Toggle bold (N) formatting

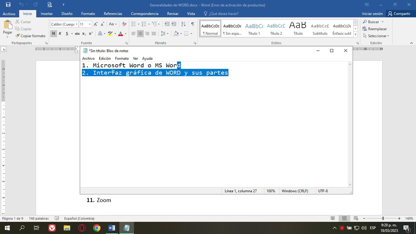tap(53, 33)
